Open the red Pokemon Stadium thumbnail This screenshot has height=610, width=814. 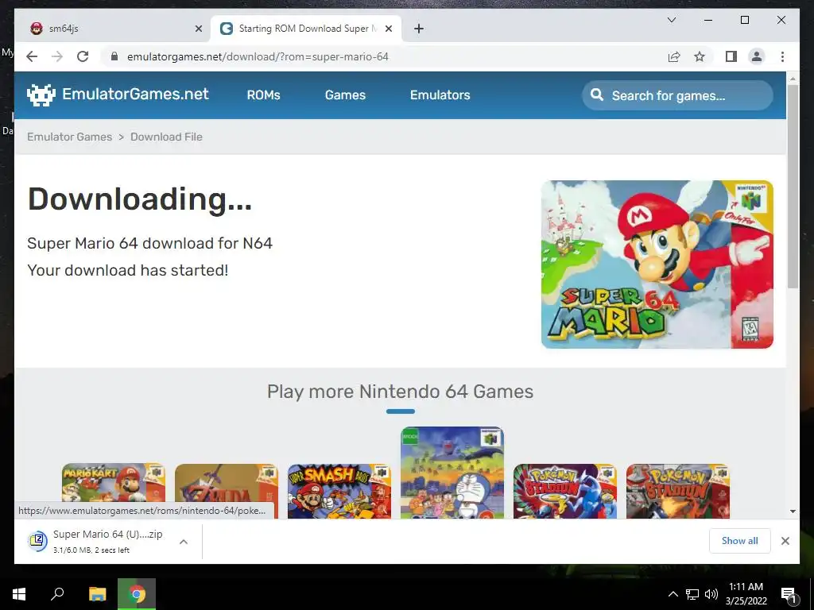(678, 491)
